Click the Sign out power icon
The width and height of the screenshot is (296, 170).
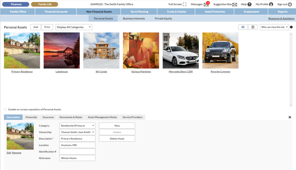tap(290, 5)
